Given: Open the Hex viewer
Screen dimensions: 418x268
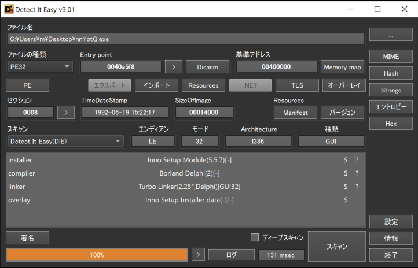Looking at the screenshot, I should point(391,124).
